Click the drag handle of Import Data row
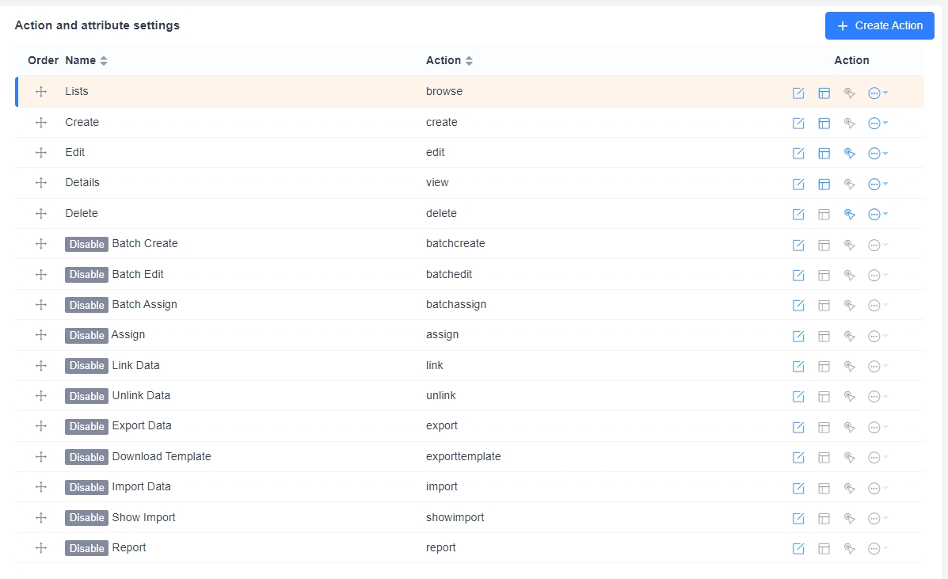The height and width of the screenshot is (579, 948). tap(42, 487)
